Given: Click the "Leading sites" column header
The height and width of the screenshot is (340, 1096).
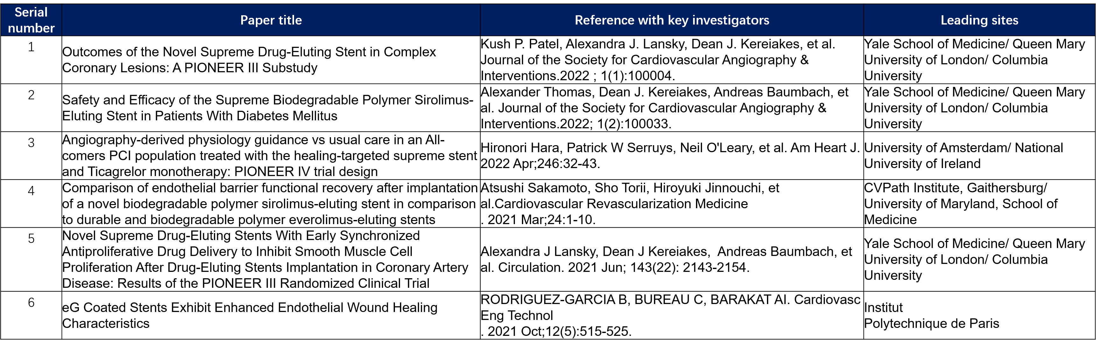Looking at the screenshot, I should click(x=979, y=20).
